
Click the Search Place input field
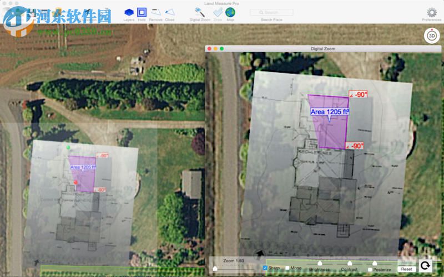pos(271,12)
